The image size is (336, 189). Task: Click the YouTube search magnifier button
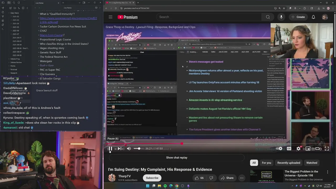pos(268,17)
